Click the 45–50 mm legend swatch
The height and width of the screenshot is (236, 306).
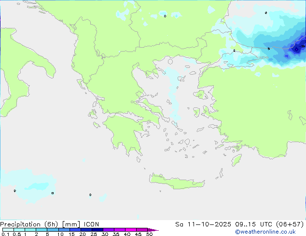point(142,230)
